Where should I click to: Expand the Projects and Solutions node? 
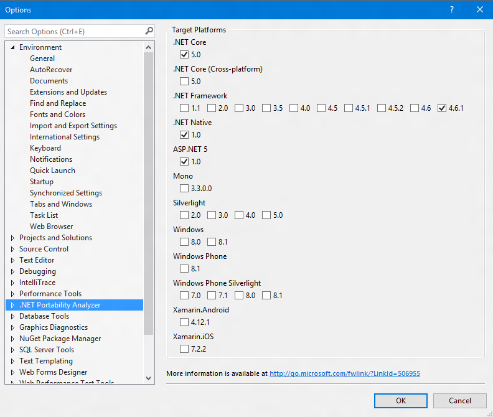(13, 238)
